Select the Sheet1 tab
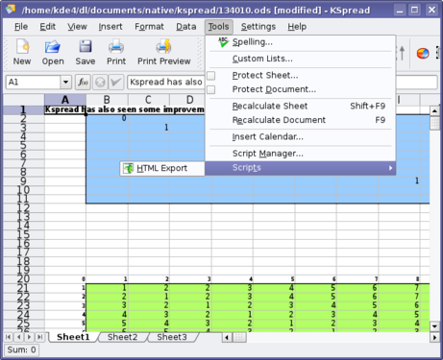 tap(73, 337)
